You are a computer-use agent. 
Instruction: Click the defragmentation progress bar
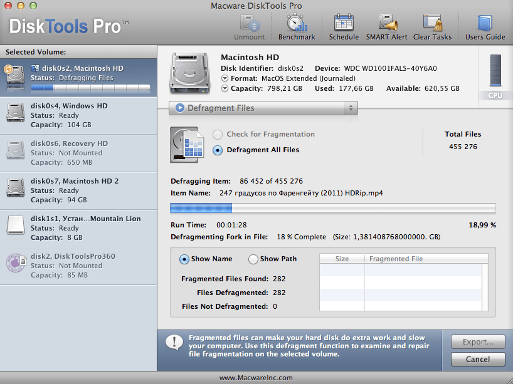click(x=333, y=208)
